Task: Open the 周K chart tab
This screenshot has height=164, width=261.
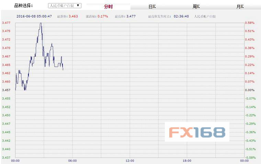Action: click(196, 7)
